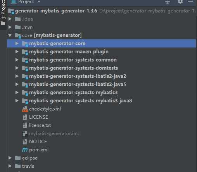This screenshot has height=172, width=197.
Task: Click the systests-ibatis2-java5 module icon
Action: point(25,85)
